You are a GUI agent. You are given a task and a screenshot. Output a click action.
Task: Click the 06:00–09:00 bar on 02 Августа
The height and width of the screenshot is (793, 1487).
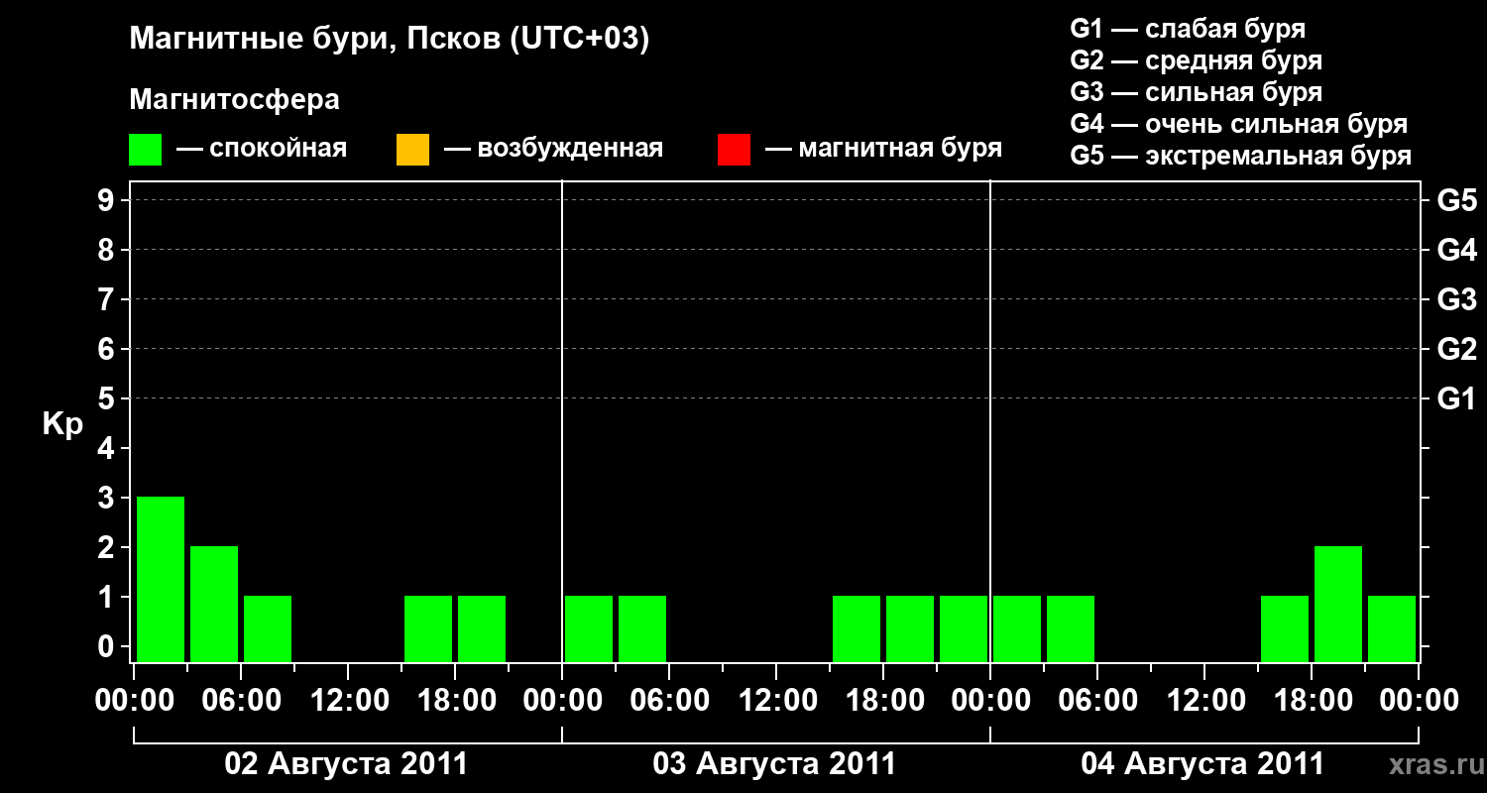[x=268, y=628]
